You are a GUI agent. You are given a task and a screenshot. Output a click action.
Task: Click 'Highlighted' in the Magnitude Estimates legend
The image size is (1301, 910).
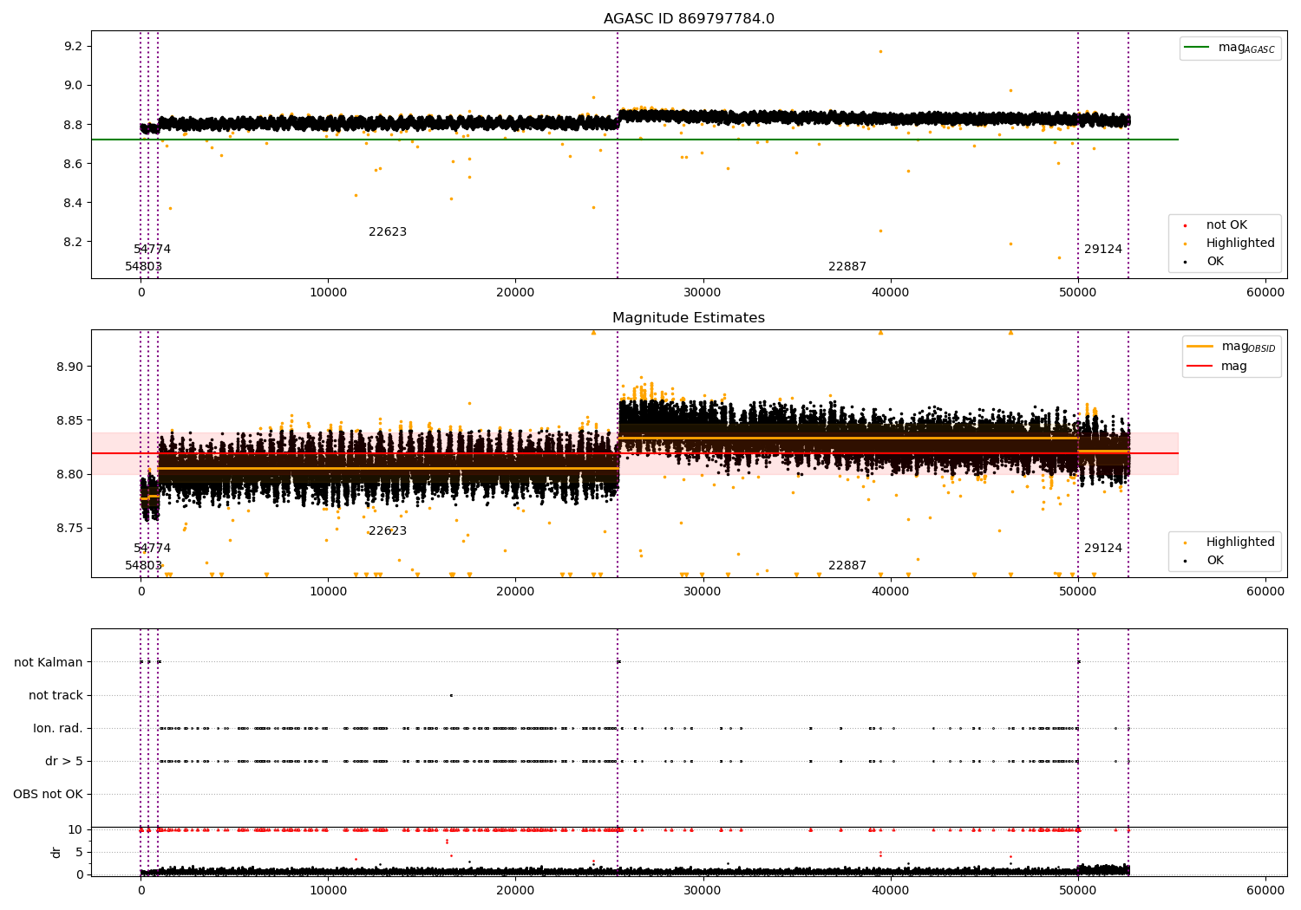pyautogui.click(x=1240, y=543)
